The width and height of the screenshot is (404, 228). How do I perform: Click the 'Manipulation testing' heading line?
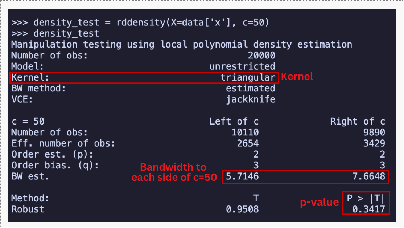click(x=181, y=45)
